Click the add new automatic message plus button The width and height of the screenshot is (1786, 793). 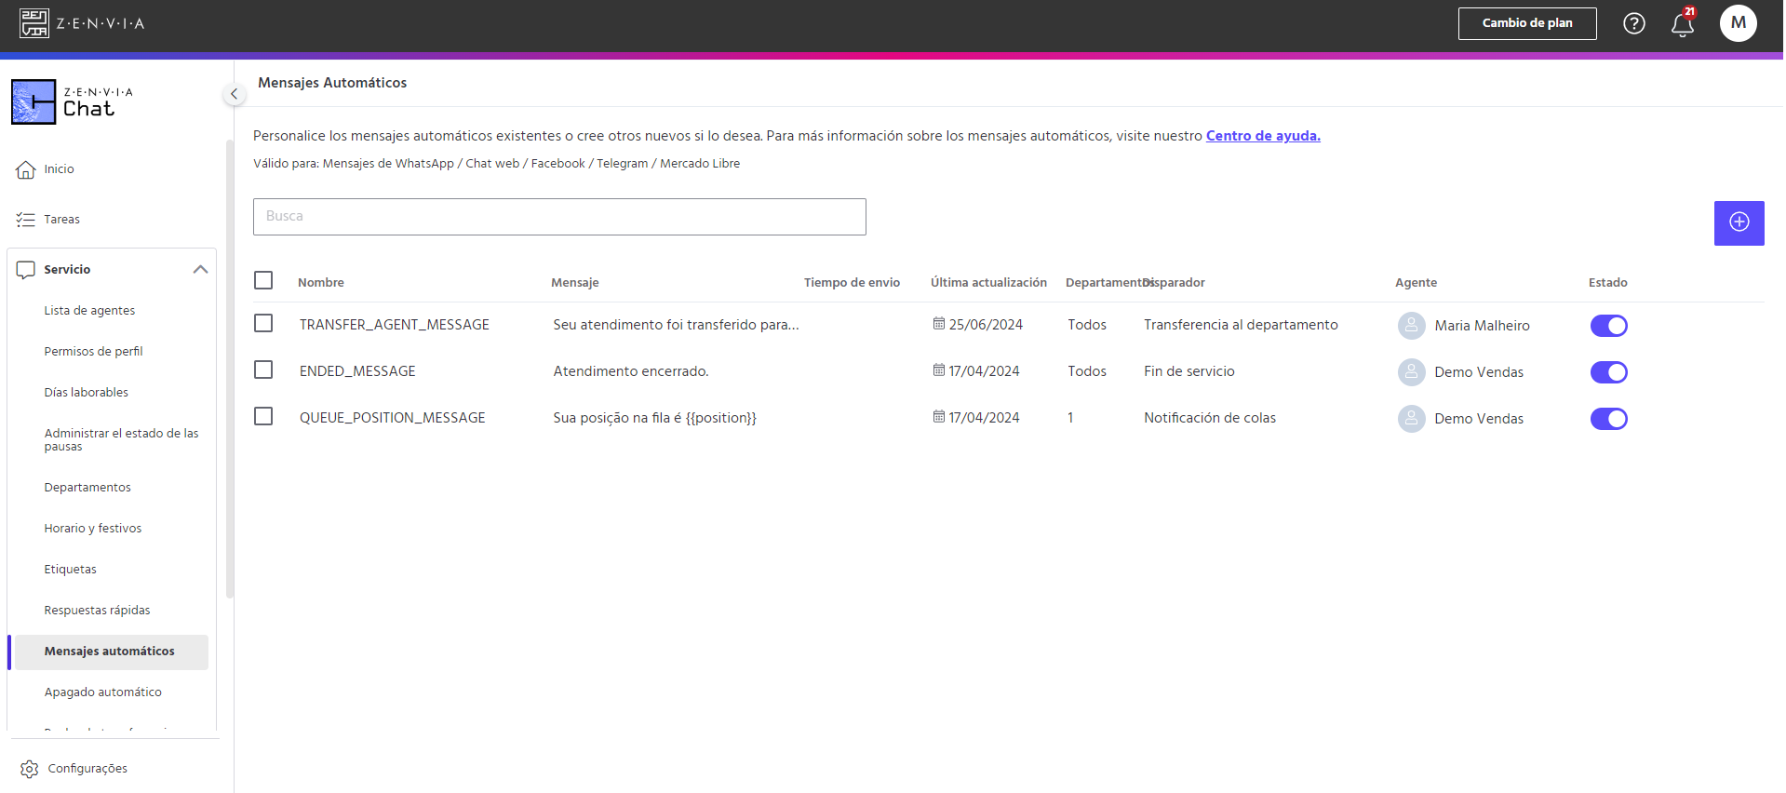(x=1739, y=222)
